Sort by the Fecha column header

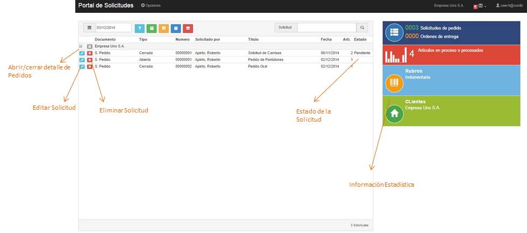pyautogui.click(x=326, y=39)
